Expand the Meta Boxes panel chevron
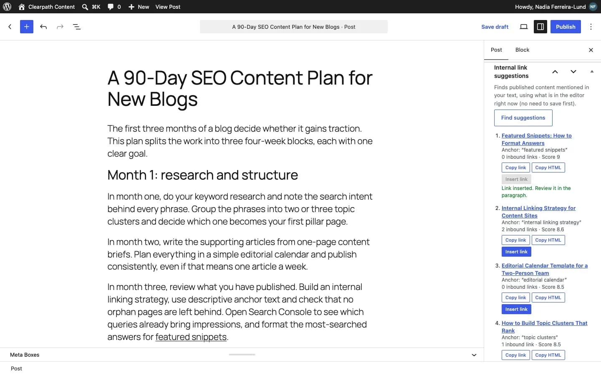 [x=474, y=355]
